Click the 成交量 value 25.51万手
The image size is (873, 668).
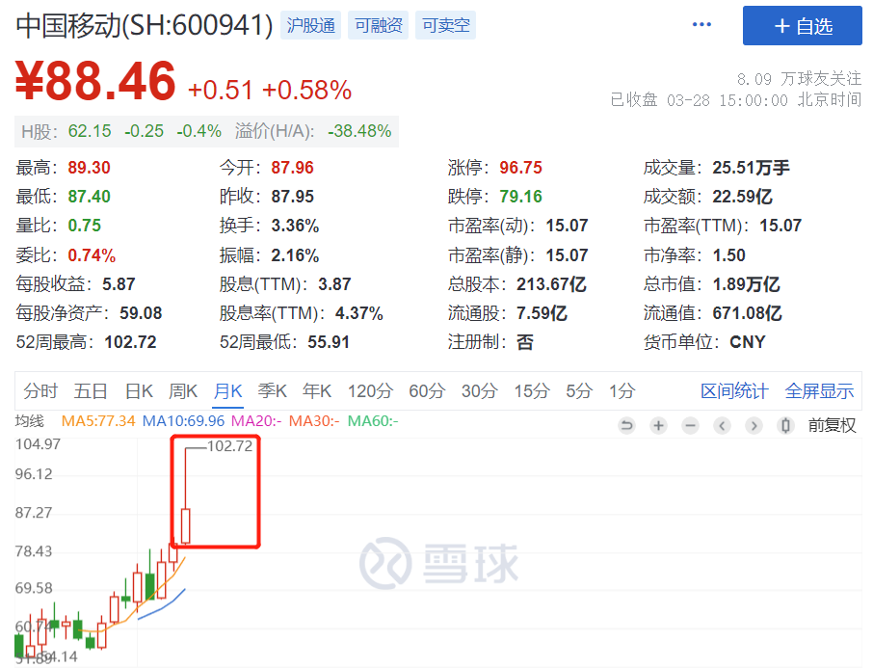[751, 168]
